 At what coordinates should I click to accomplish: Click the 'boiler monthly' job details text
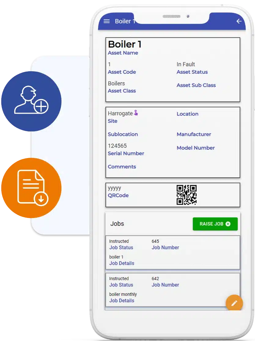(x=123, y=294)
